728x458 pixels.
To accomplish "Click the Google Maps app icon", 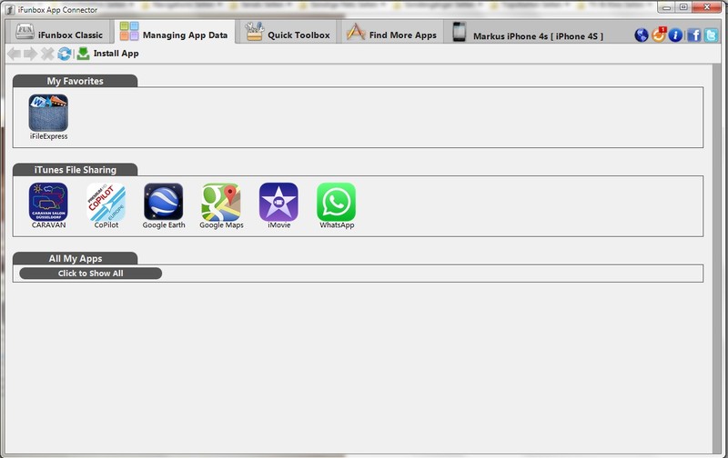I will pos(221,202).
